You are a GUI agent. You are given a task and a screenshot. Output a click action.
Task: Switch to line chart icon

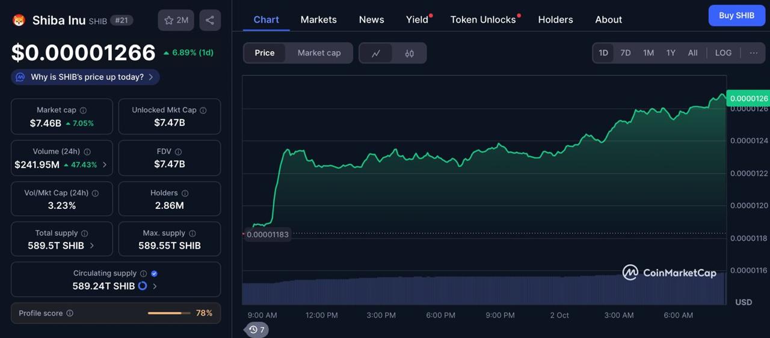tap(376, 53)
